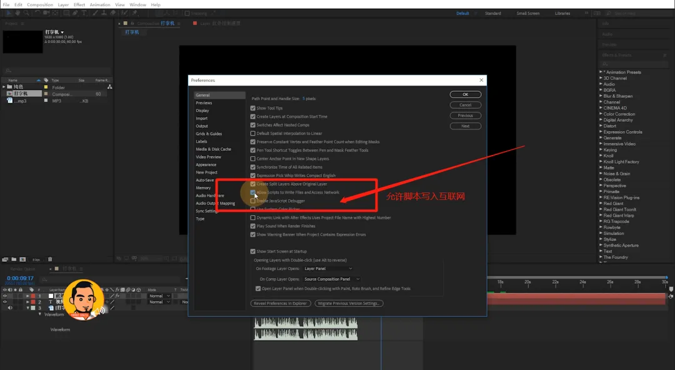
Task: Toggle Switches Affect Nested Comps checkbox
Action: click(252, 125)
